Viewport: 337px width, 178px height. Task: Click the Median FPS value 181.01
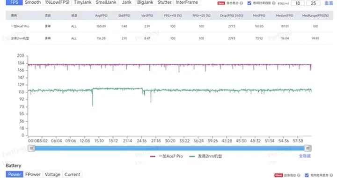click(x=285, y=26)
